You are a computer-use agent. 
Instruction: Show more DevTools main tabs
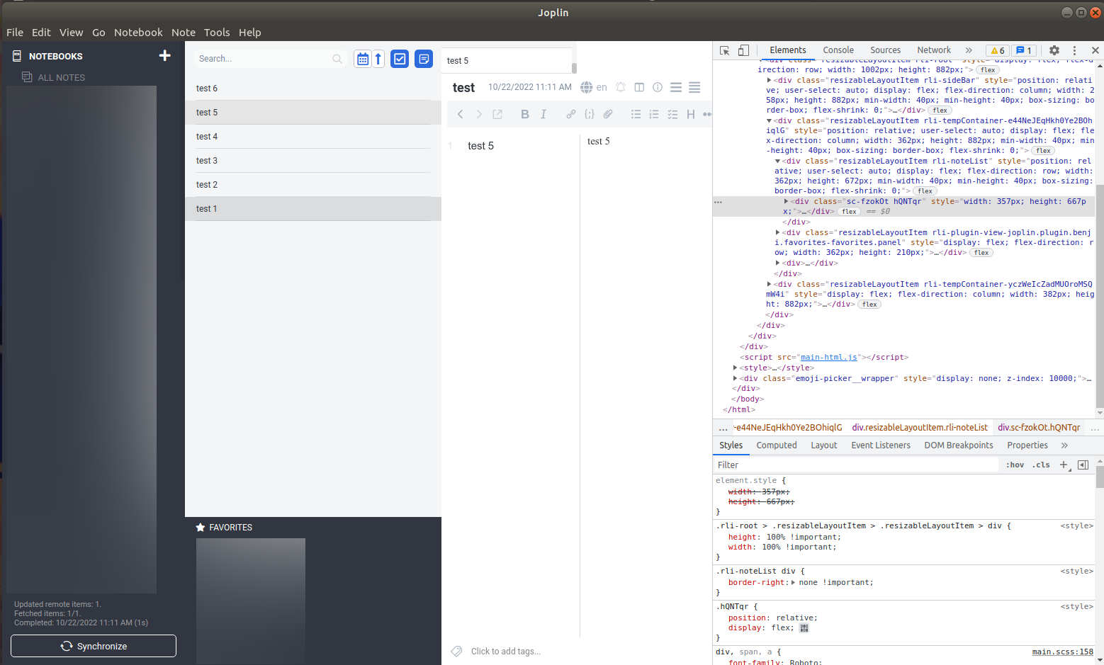(969, 50)
